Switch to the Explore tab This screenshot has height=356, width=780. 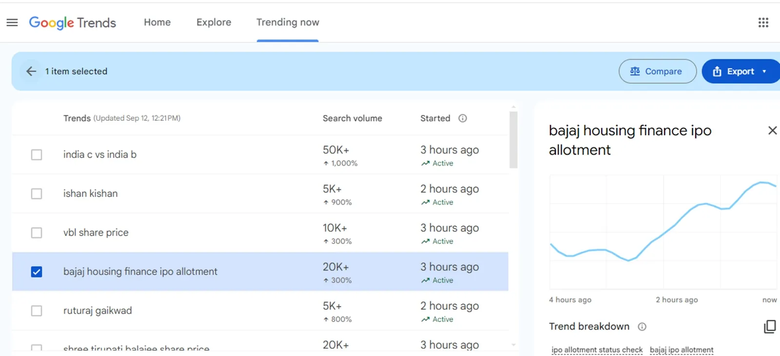pyautogui.click(x=214, y=22)
